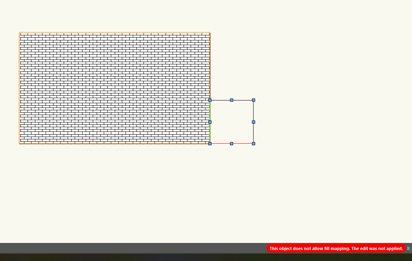Click the top-middle handle of the selected rectangle
412x261 pixels.
point(232,100)
